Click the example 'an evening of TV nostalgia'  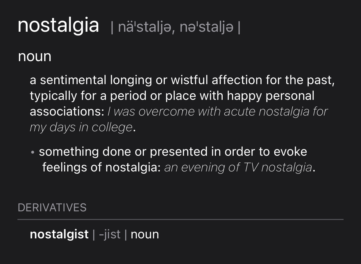pos(238,168)
